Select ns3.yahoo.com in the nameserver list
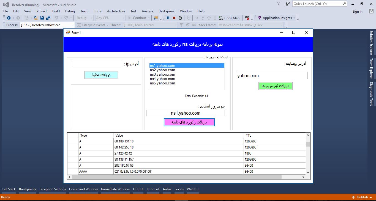The width and height of the screenshot is (376, 201). pyautogui.click(x=162, y=74)
